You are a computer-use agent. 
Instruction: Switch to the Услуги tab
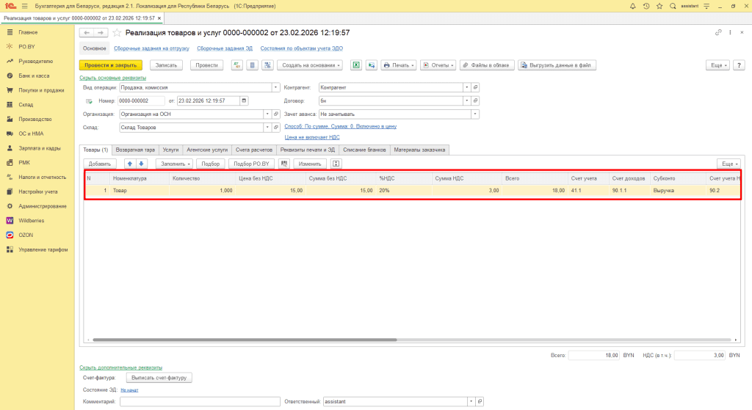tap(170, 150)
